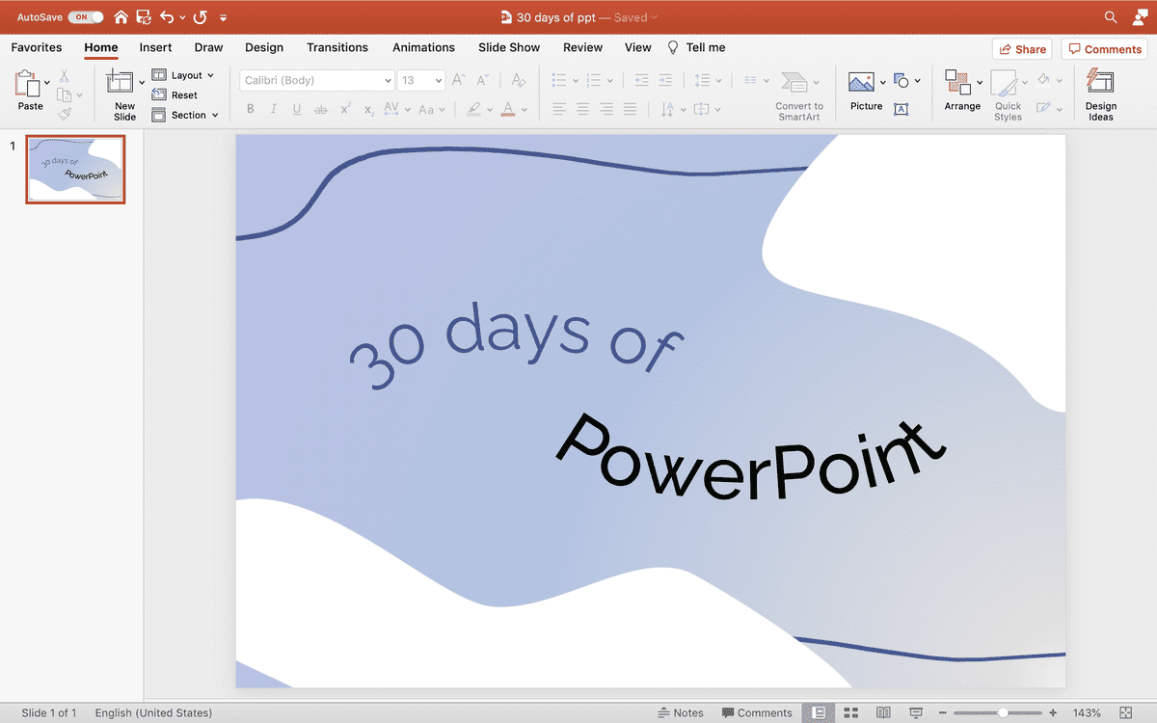The width and height of the screenshot is (1157, 723).
Task: Click the Paste clipboard icon
Action: pyautogui.click(x=28, y=85)
